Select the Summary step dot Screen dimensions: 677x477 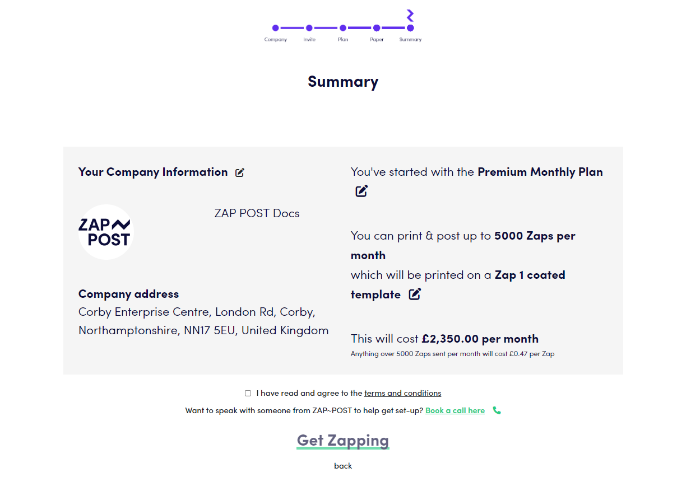pyautogui.click(x=410, y=28)
